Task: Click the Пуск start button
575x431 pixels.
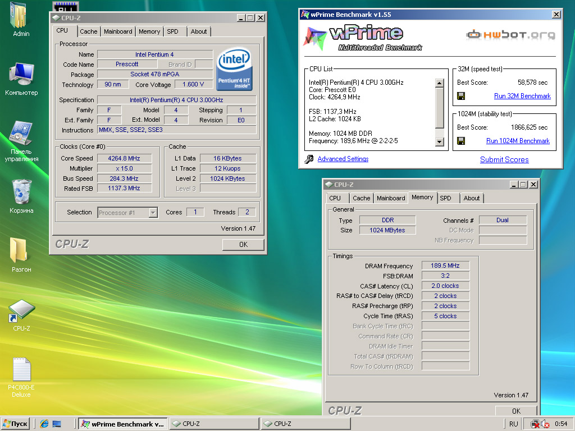Action: (x=15, y=424)
